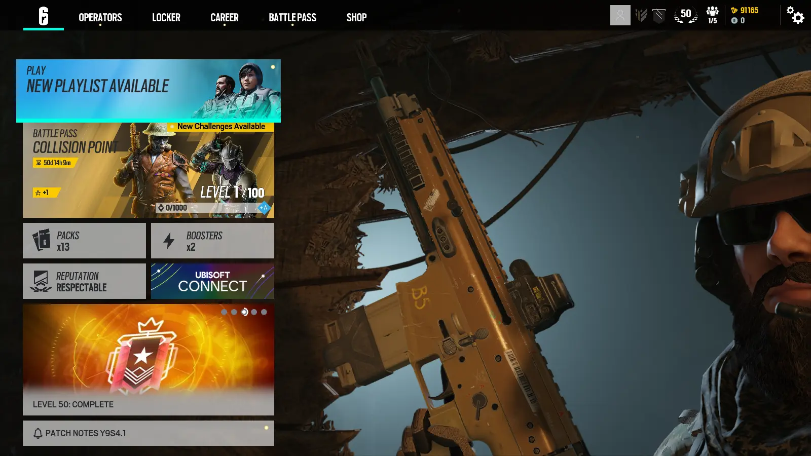Click the Boosters lightning icon
Screen dimensions: 811x456
click(168, 240)
